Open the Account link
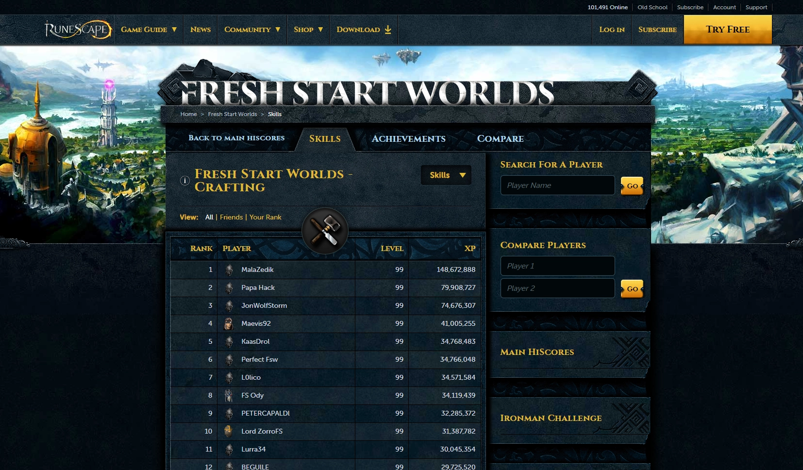The height and width of the screenshot is (470, 803). pyautogui.click(x=724, y=7)
